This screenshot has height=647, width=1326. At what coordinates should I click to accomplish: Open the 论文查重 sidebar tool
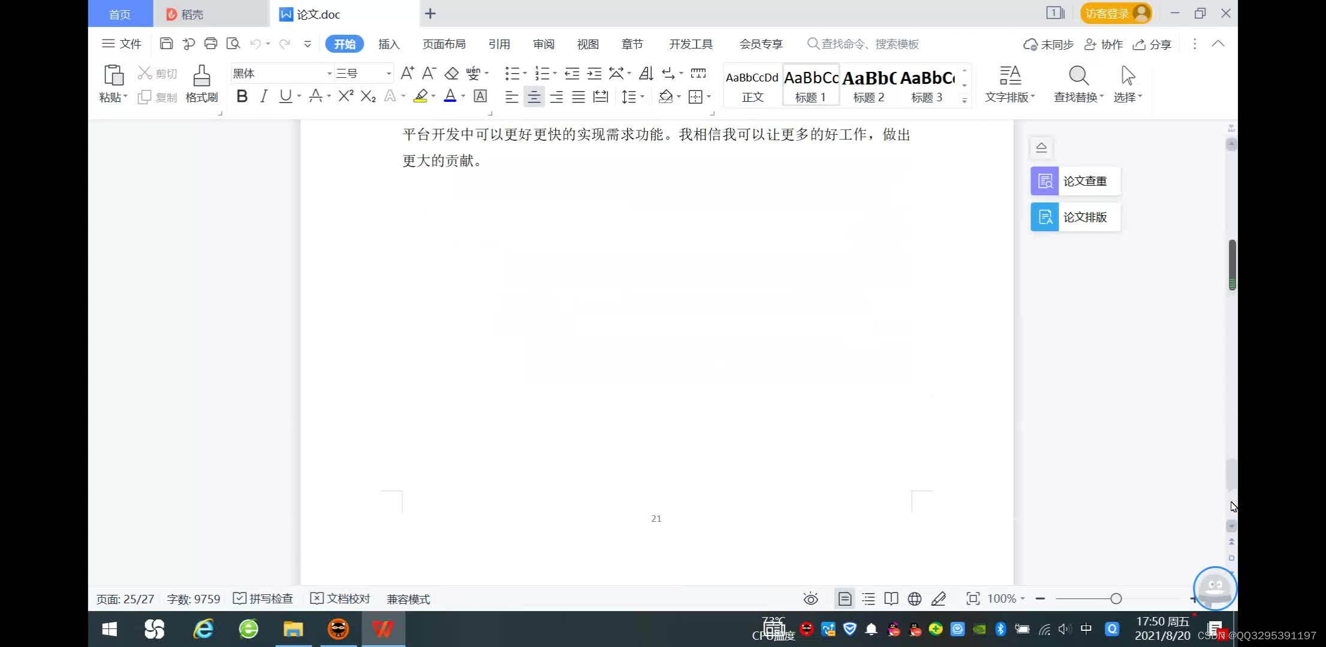point(1075,181)
